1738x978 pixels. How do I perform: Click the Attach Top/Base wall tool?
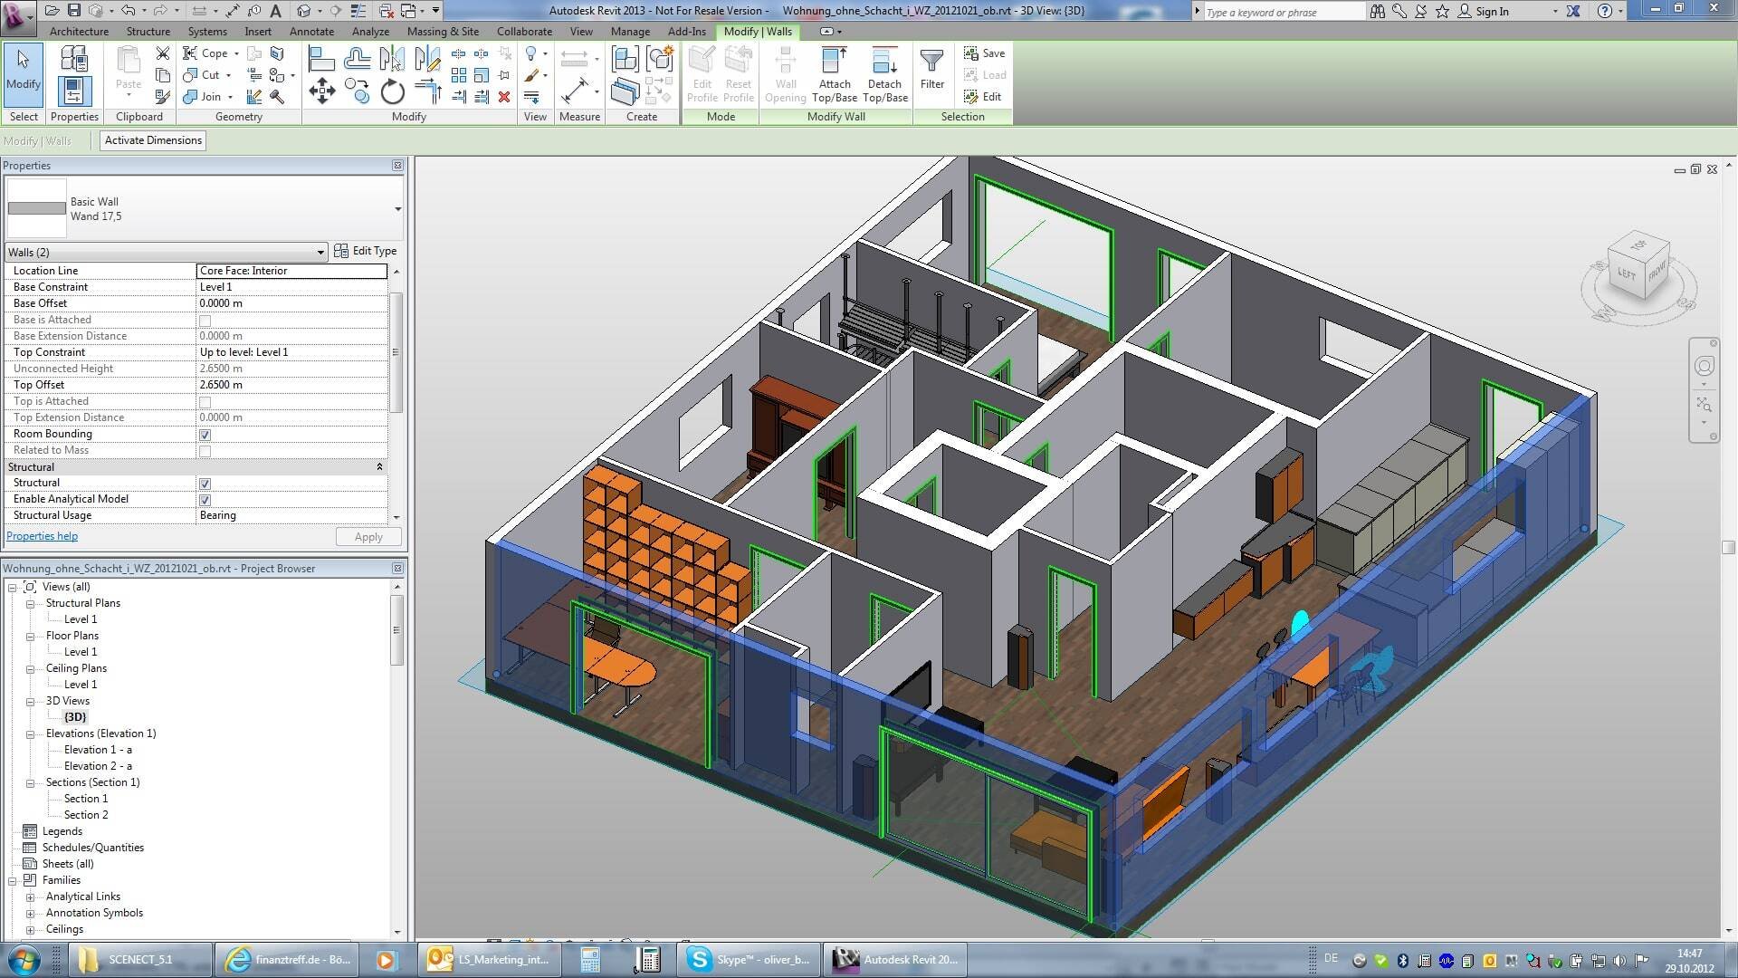832,74
